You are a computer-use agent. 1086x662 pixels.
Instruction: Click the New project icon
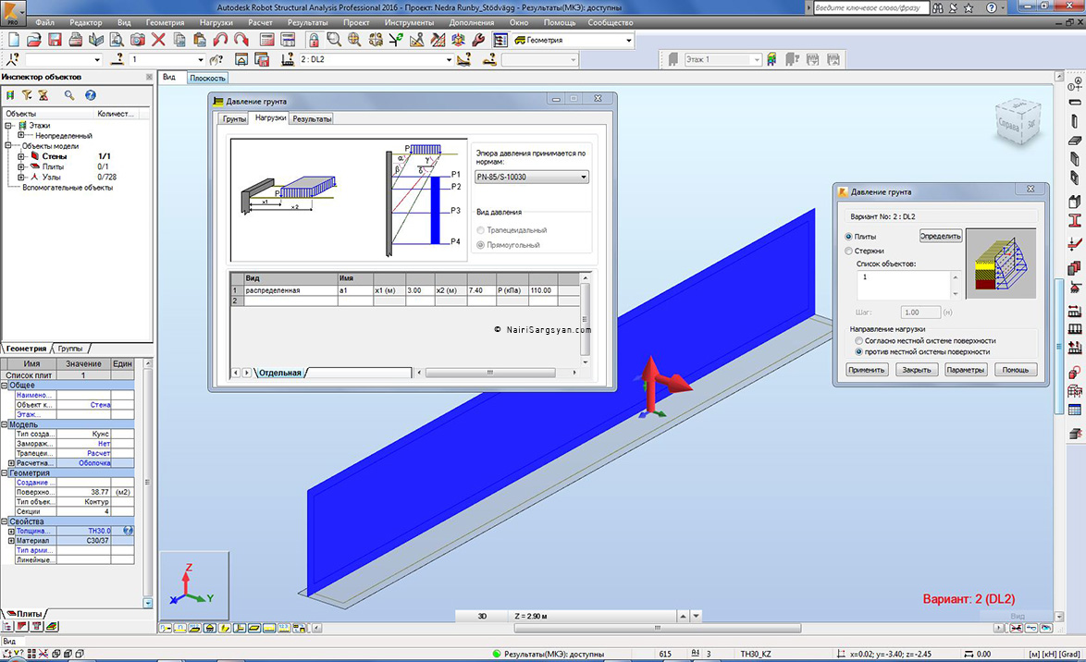pos(14,40)
